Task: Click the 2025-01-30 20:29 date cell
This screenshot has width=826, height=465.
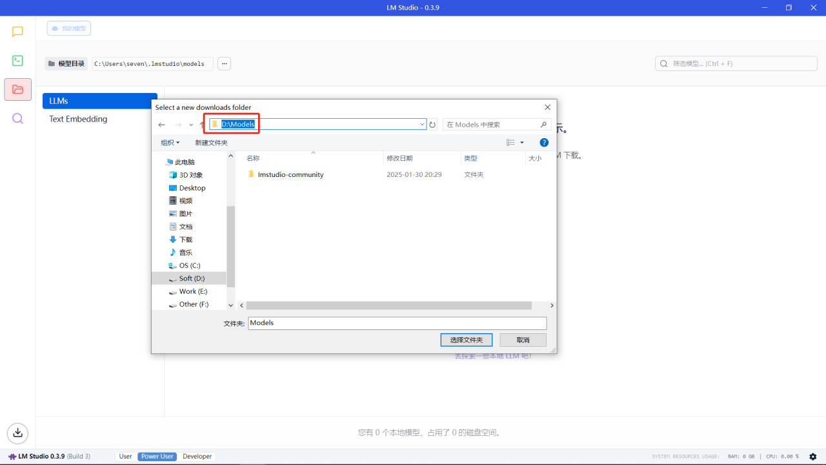Action: click(414, 174)
